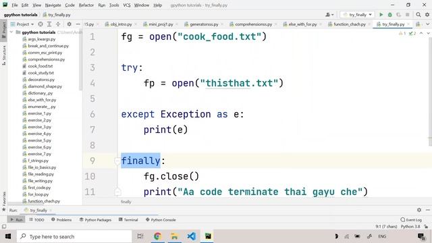This screenshot has height=243, width=432.
Task: Start debugging with the bug icon
Action: (390, 15)
